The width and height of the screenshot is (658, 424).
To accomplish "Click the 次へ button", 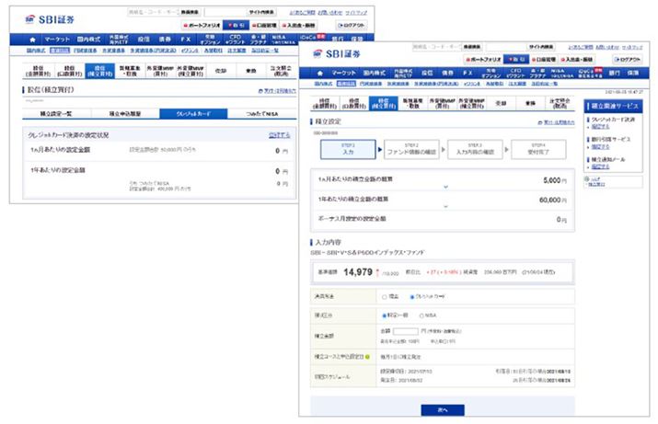I will (441, 409).
